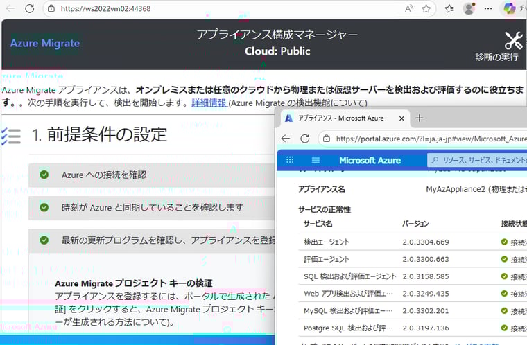Screen dimensions: 527x345
Task: Add this page to favorites via the star
Action: [x=426, y=8]
